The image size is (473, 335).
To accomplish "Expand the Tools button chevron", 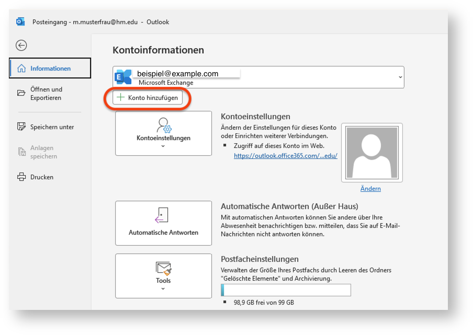I will pyautogui.click(x=163, y=288).
